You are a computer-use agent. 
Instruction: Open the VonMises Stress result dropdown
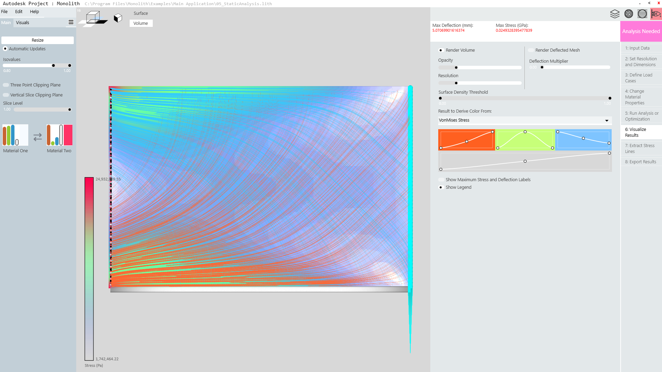click(x=524, y=120)
